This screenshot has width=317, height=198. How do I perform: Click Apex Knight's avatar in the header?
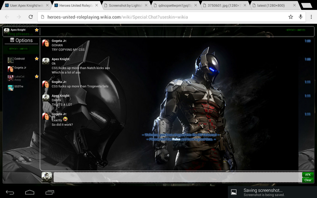pos(6,31)
